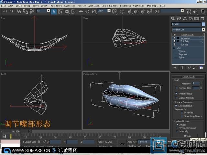
Task: Click the time slider 0/100 handle
Action: [x=16, y=131]
